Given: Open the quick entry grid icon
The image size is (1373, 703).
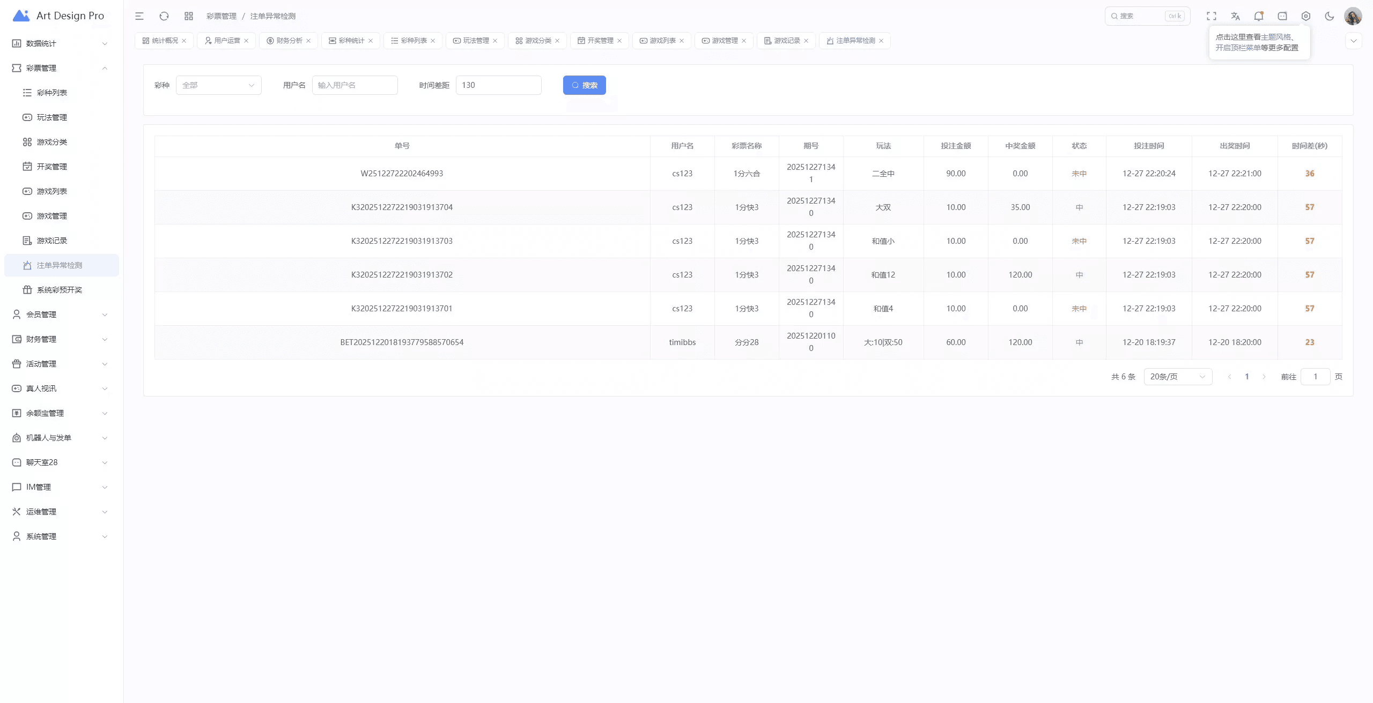Looking at the screenshot, I should pos(189,16).
